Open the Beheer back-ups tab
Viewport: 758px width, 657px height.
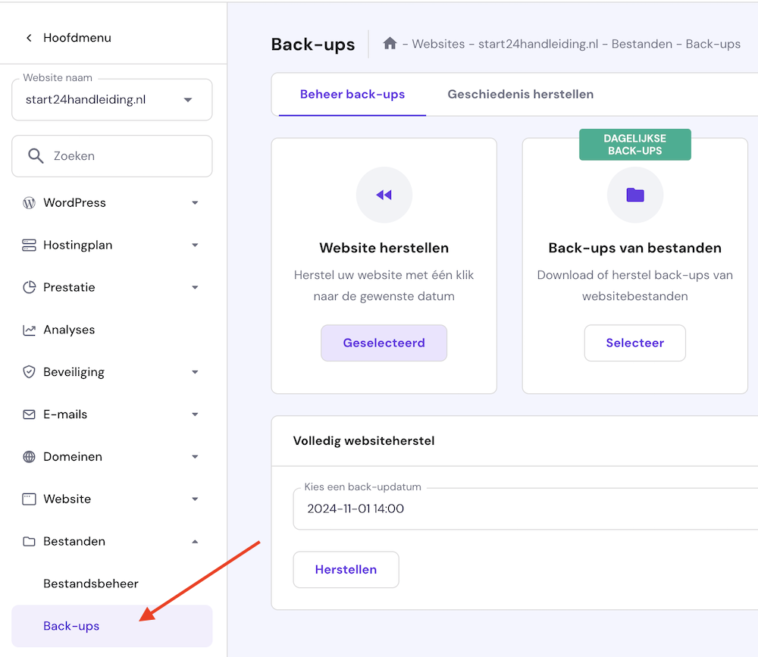(352, 94)
